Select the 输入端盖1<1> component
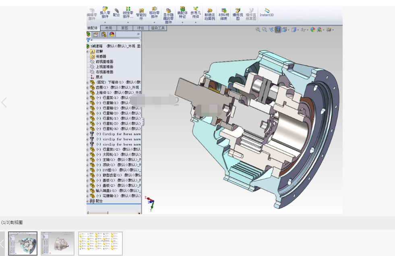Image resolution: width=395 pixels, height=256 pixels. coord(116,190)
